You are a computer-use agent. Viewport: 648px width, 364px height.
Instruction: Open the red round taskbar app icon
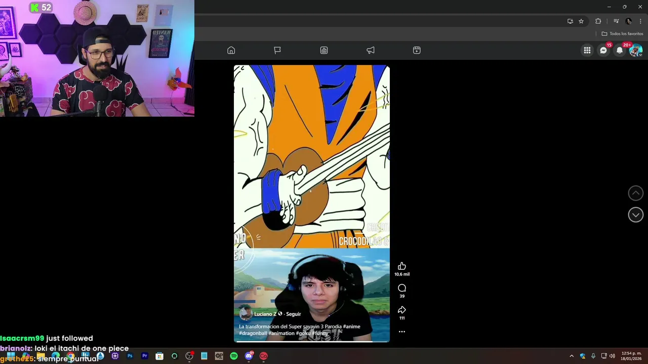pyautogui.click(x=264, y=356)
